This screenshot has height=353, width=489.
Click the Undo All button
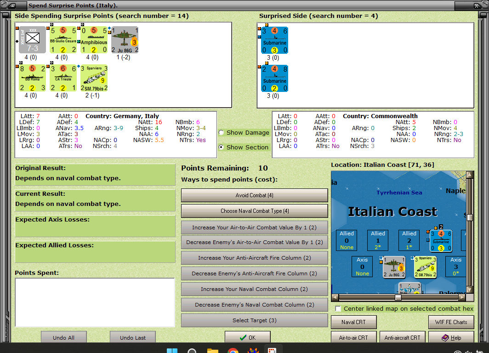tap(63, 337)
